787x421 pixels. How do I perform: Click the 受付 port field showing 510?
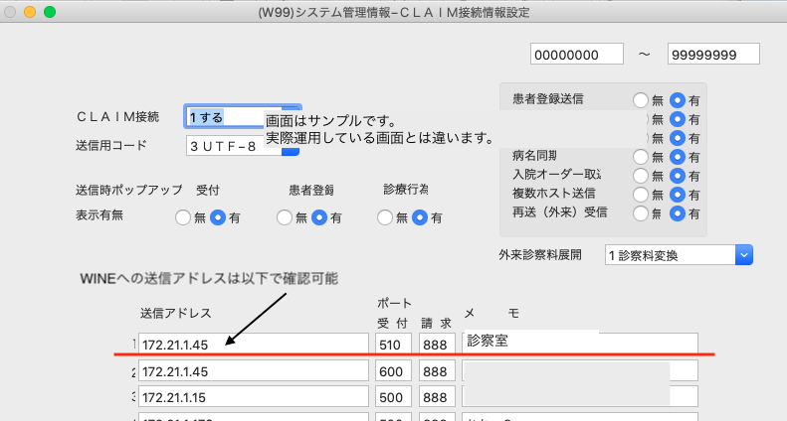(392, 343)
